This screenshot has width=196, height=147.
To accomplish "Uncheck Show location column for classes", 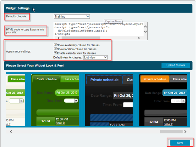I will pos(55,49).
